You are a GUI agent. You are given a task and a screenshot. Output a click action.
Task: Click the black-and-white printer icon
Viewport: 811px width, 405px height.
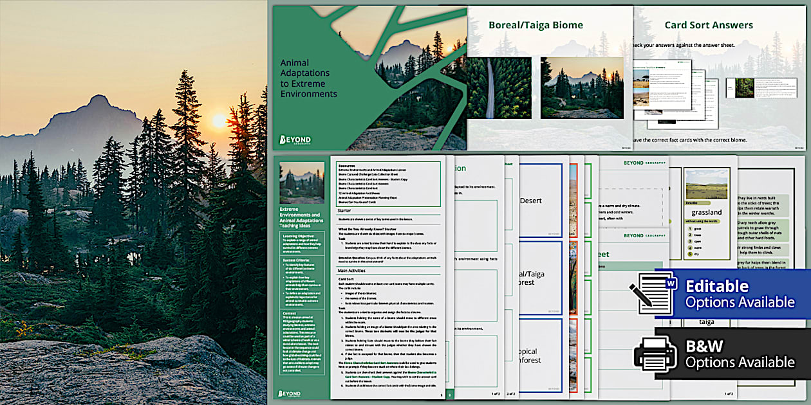(655, 354)
